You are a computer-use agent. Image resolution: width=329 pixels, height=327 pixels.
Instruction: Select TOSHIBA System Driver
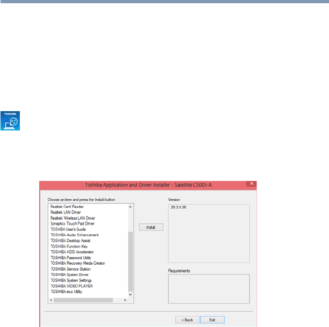69,274
